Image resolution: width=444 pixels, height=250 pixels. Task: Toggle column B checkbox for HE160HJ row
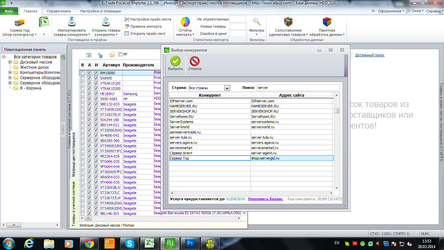(x=83, y=94)
